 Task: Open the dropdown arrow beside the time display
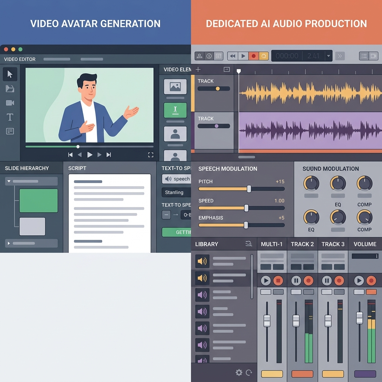[x=328, y=56]
